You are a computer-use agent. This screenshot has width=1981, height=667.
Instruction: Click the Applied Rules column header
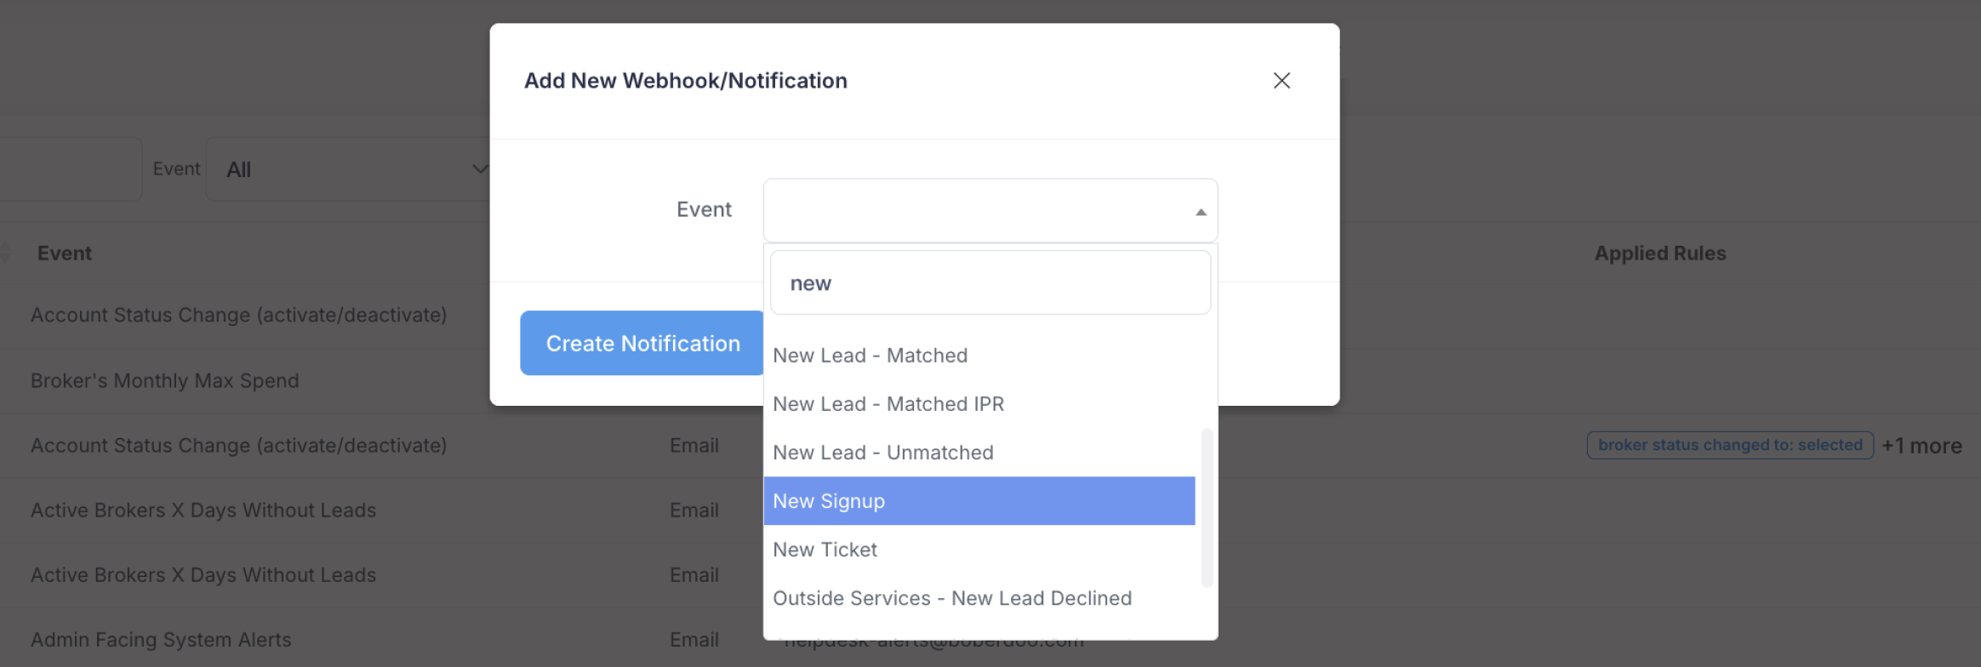[1659, 254]
